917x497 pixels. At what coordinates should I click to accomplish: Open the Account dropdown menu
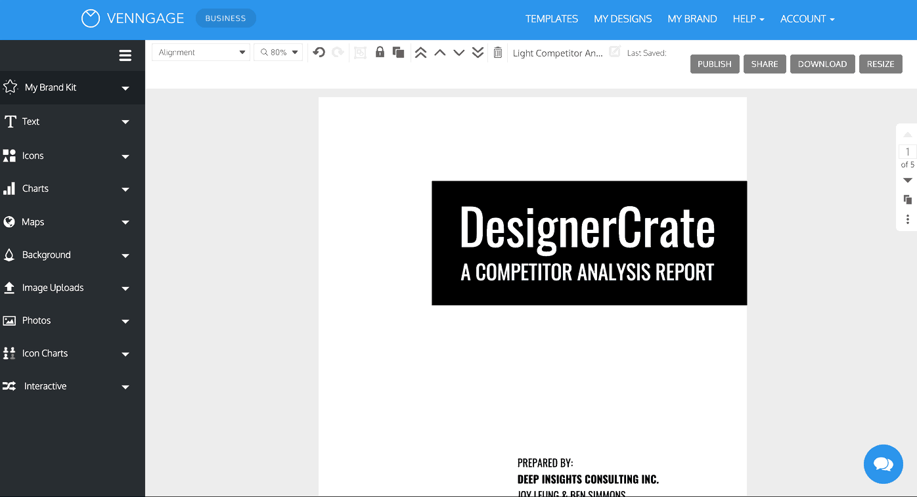pos(807,19)
